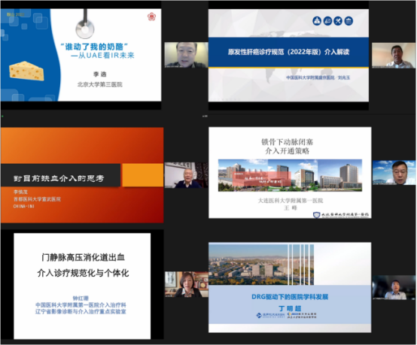The width and height of the screenshot is (417, 345).
Task: Click the people-group circular icon on liver cancer slide
Action: pyautogui.click(x=317, y=21)
